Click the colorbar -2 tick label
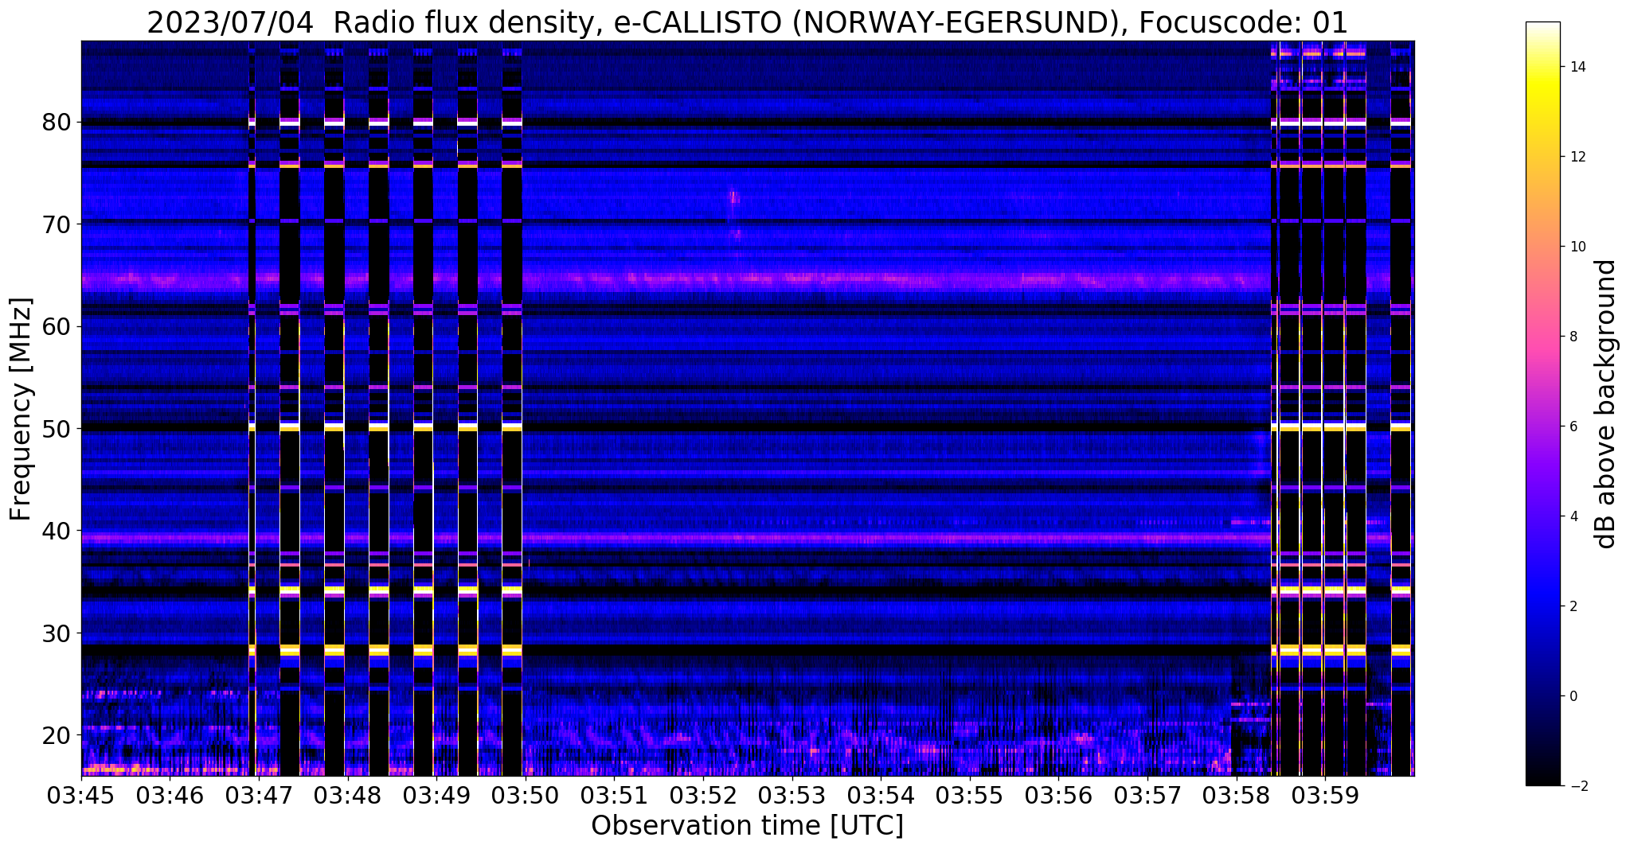The width and height of the screenshot is (1630, 849). pyautogui.click(x=1576, y=786)
